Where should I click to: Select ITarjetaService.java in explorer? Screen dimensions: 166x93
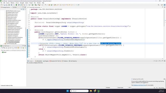tap(12, 19)
